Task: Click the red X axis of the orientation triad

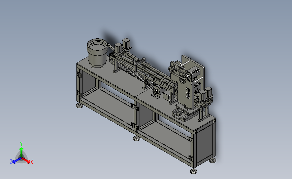Action: point(26,161)
